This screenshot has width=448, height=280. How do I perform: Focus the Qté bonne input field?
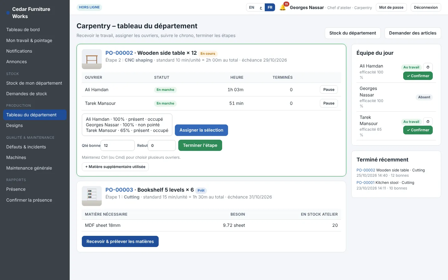coord(118,145)
